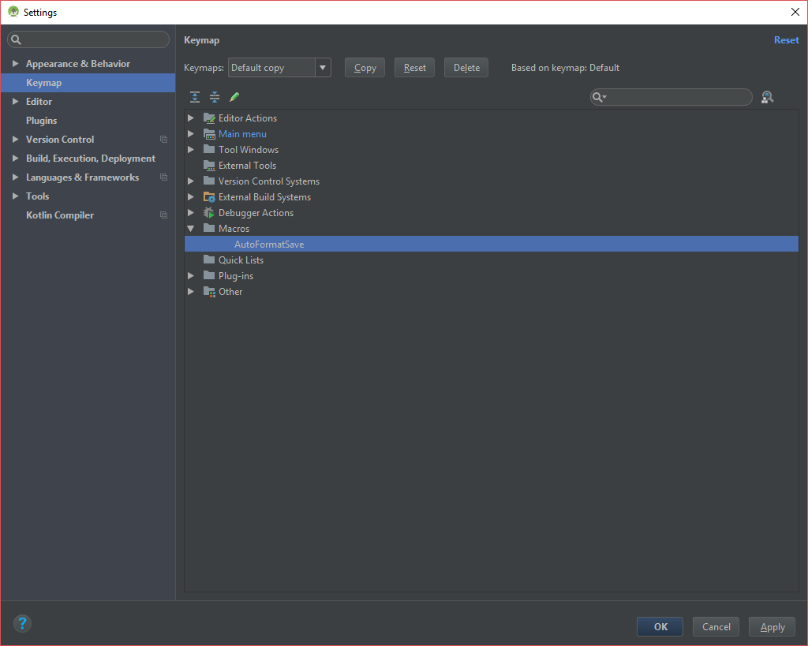
Task: Click the blue help question mark icon
Action: point(22,624)
